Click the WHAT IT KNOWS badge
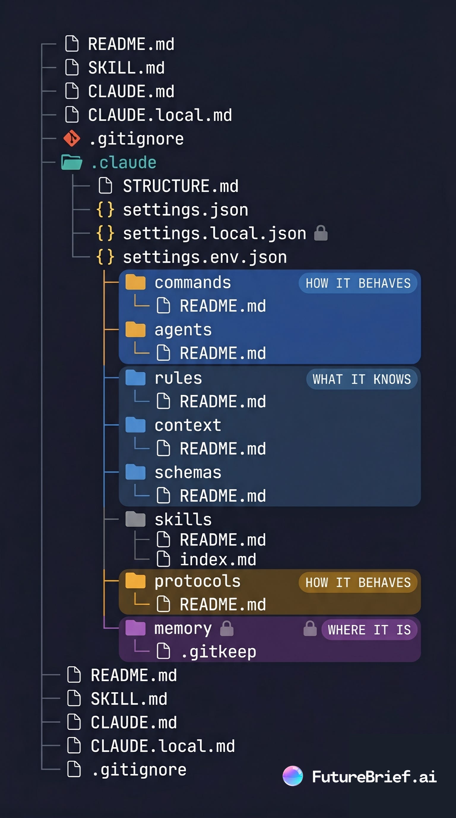Viewport: 456px width, 818px height. (362, 379)
